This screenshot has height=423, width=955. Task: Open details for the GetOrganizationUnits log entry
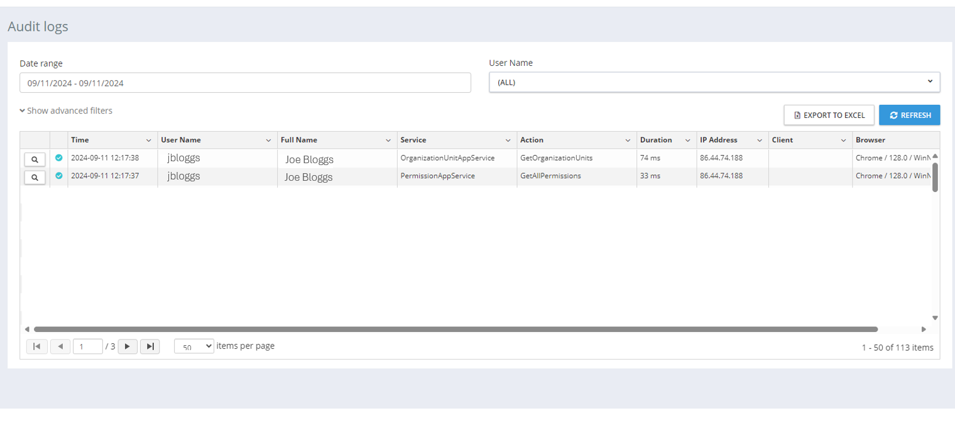[x=35, y=159]
